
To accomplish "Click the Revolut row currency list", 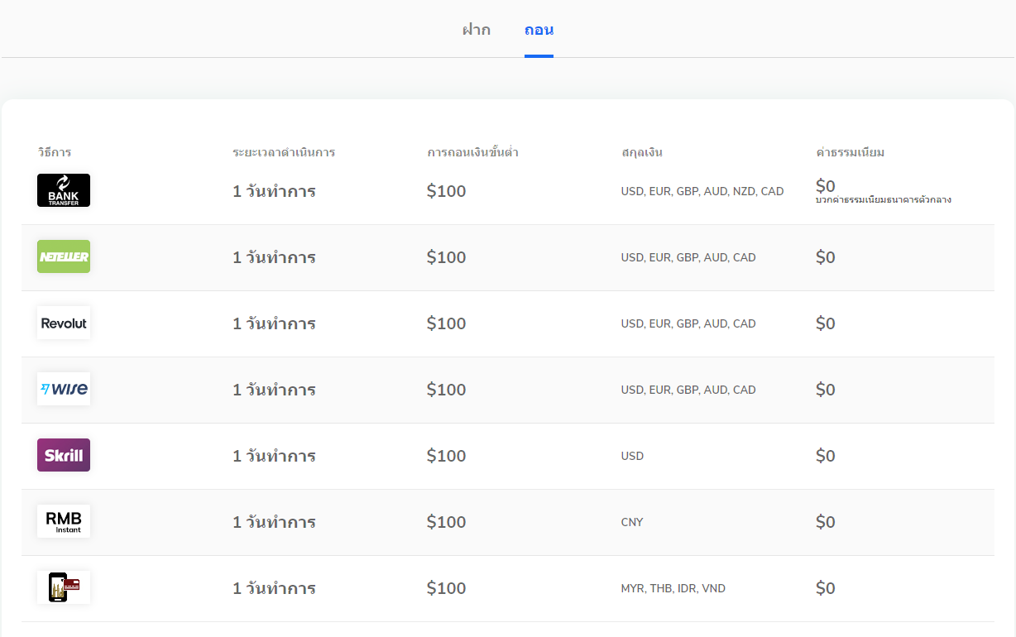I will pyautogui.click(x=688, y=323).
